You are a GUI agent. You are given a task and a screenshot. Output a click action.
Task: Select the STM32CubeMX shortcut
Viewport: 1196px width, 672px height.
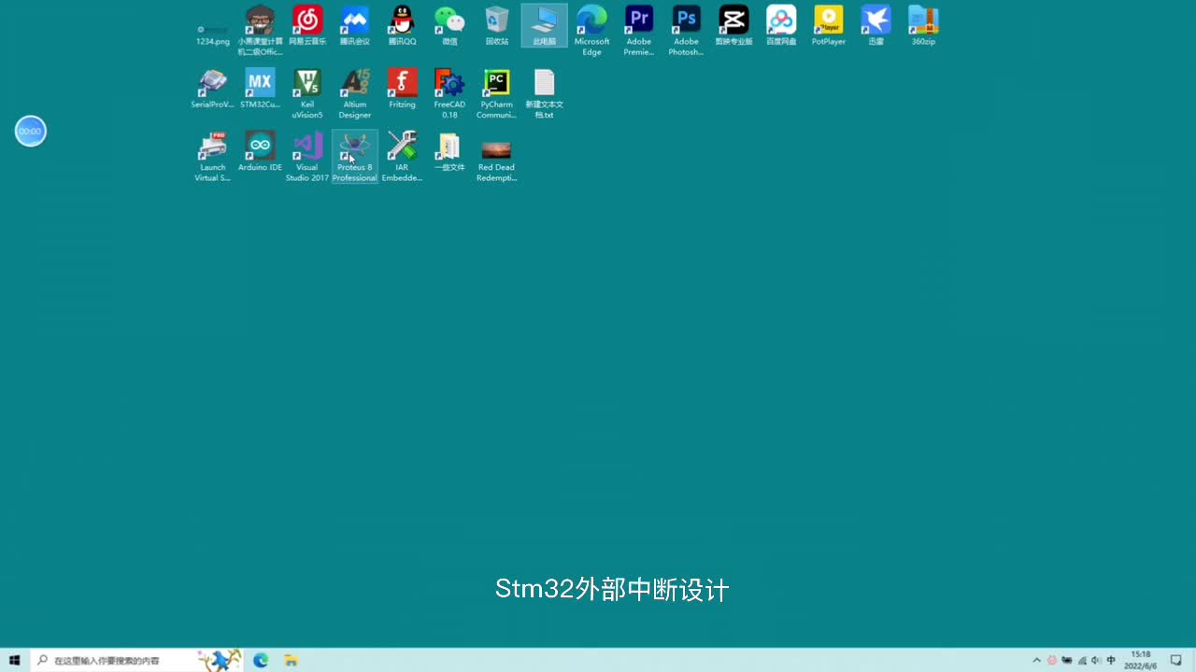260,89
